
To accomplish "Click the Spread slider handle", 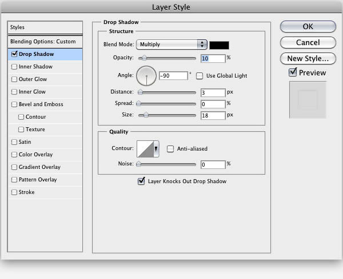I will click(138, 103).
